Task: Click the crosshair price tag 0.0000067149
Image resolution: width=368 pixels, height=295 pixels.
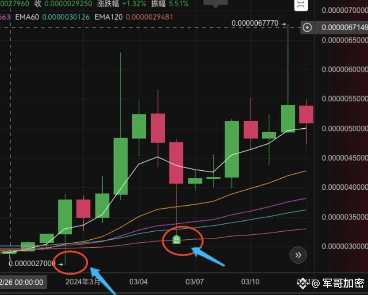Action: coord(345,27)
